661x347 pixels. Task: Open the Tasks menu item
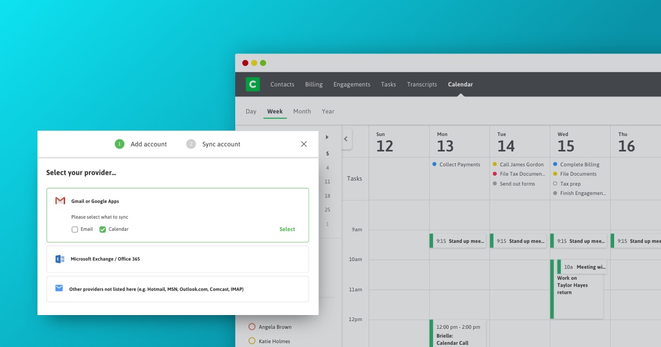388,84
